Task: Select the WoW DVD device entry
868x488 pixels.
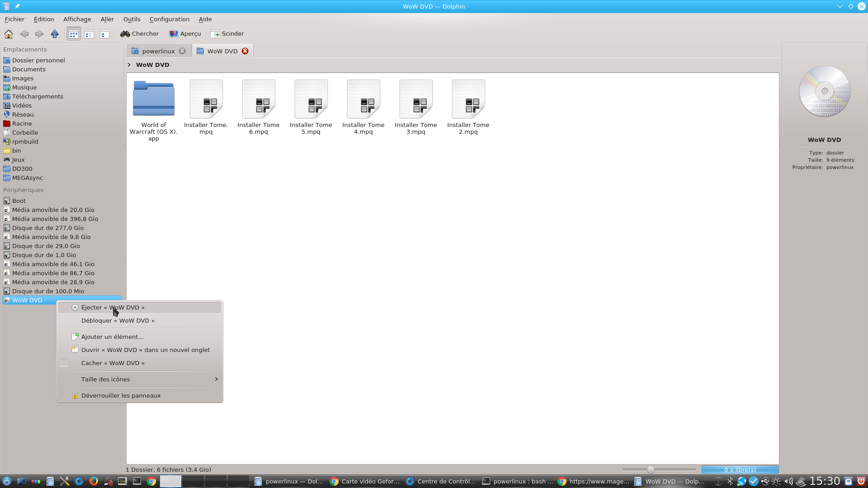Action: coord(62,300)
